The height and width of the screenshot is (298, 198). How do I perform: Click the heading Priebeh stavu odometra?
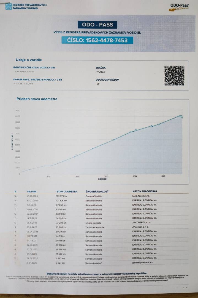(37, 99)
